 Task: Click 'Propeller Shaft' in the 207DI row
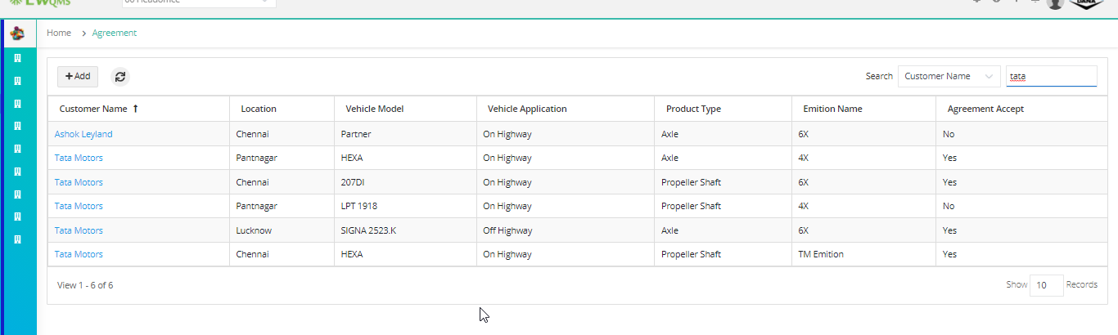pos(691,182)
